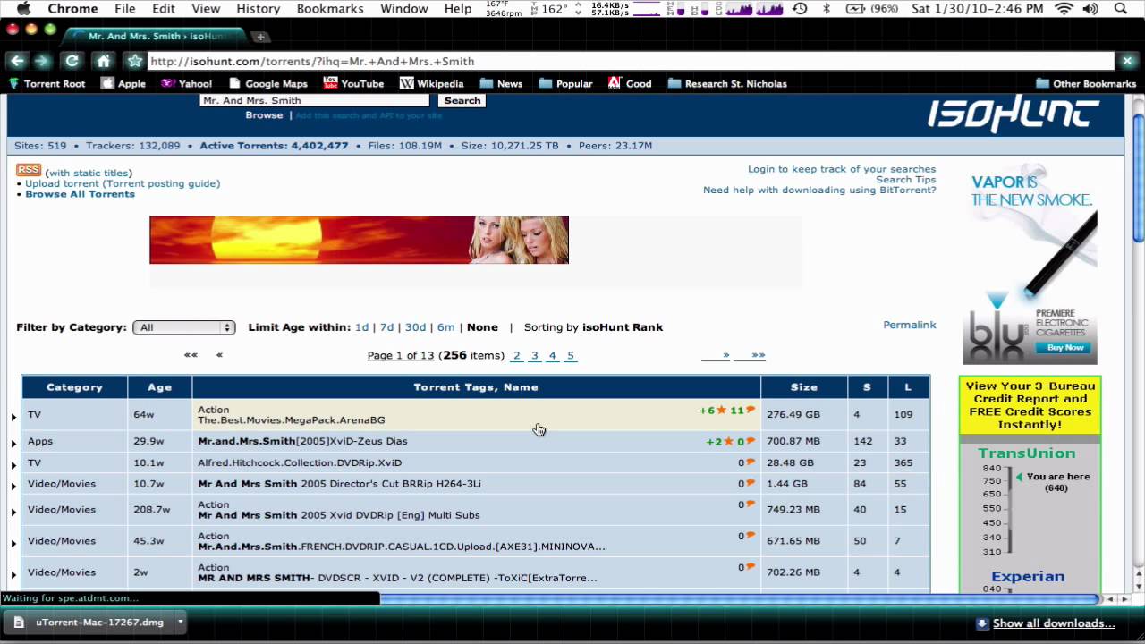Reload the page with refresh icon

click(x=72, y=61)
